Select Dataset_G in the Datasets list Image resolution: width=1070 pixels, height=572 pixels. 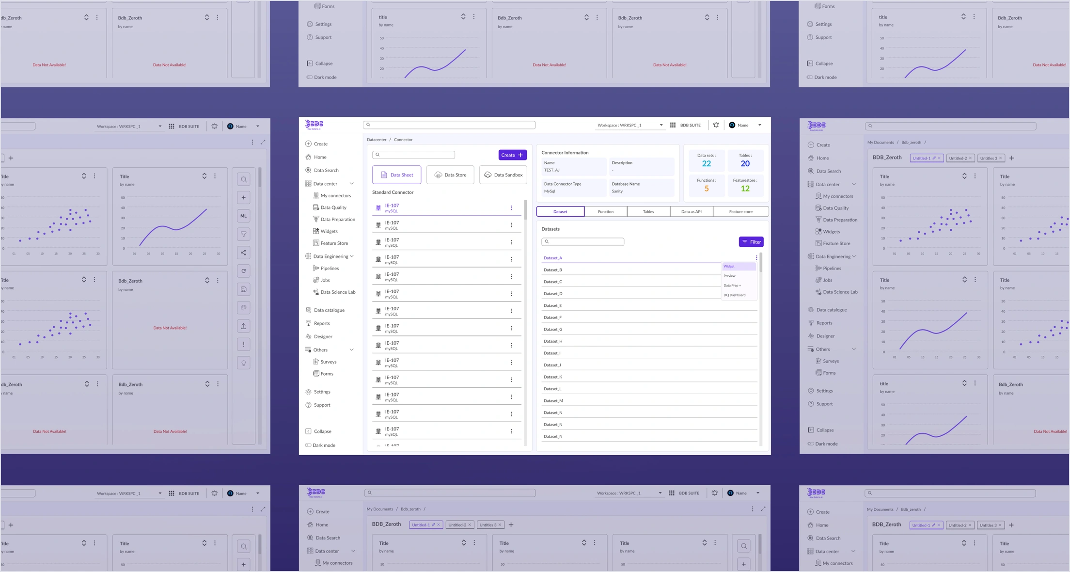tap(649, 330)
